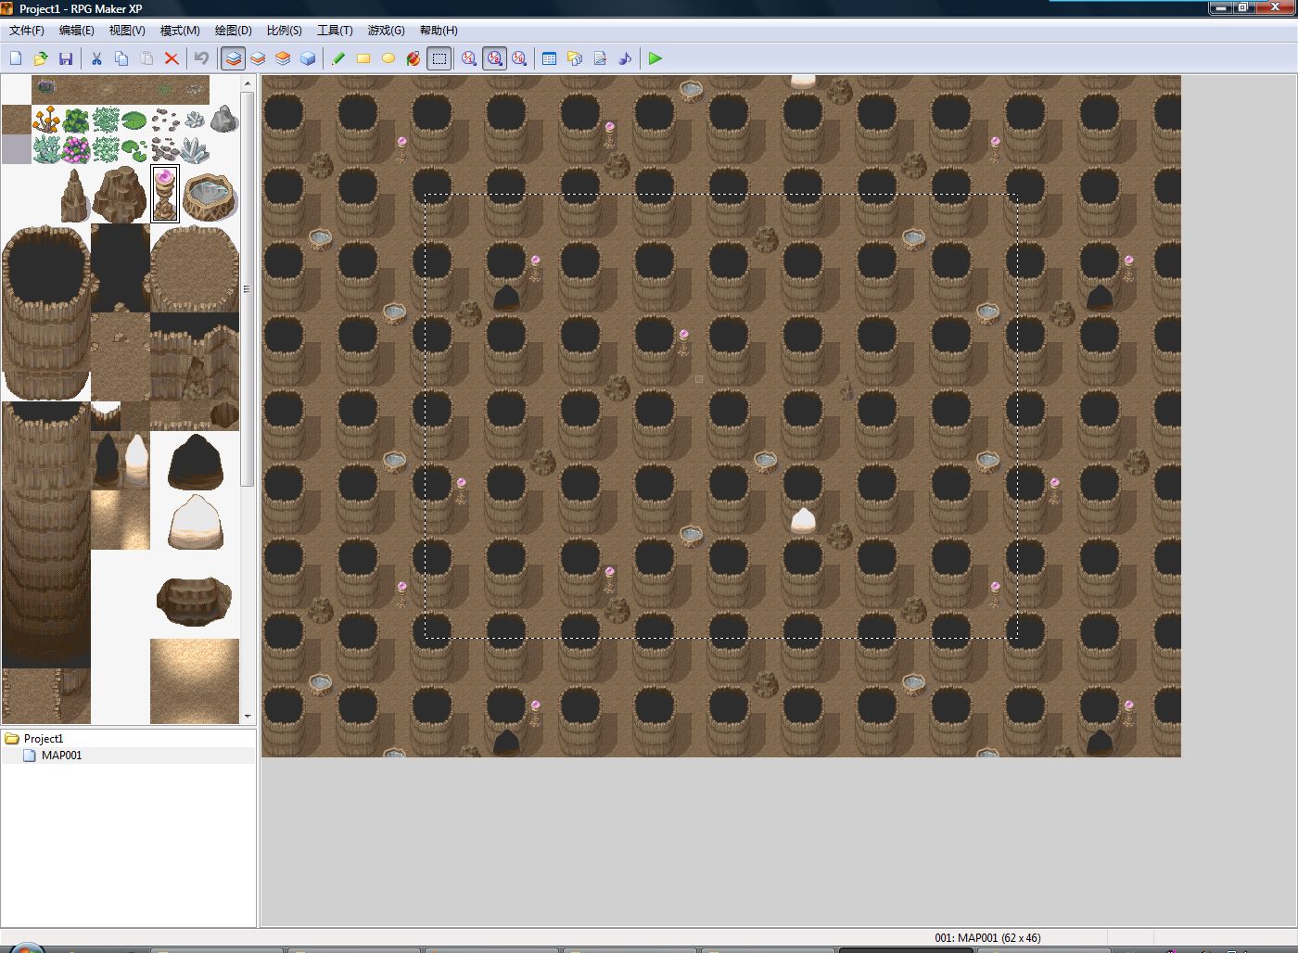Pick the white rock mound tile

195,521
